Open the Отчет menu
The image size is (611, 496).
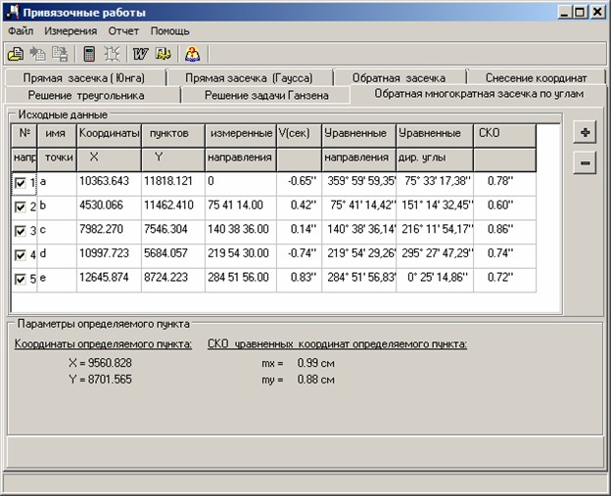(x=123, y=31)
